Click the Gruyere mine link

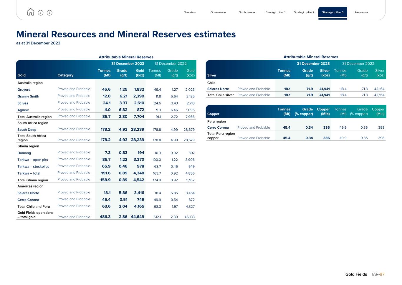click(24, 90)
